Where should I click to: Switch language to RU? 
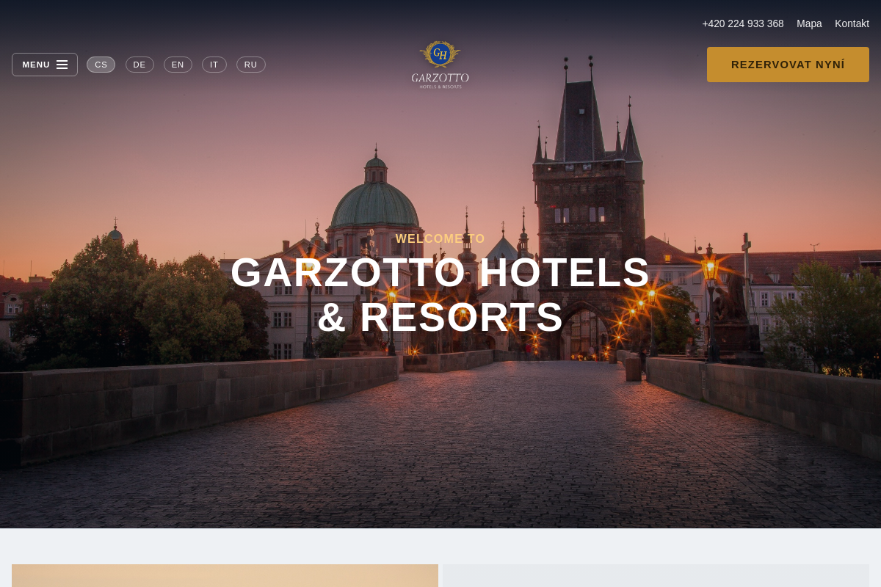click(251, 65)
